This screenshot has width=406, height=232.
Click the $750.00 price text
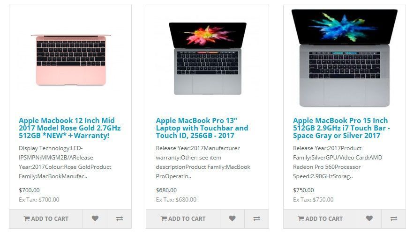pos(303,190)
